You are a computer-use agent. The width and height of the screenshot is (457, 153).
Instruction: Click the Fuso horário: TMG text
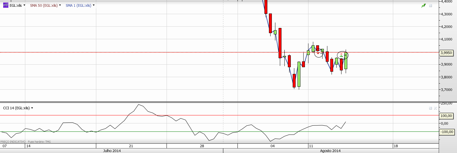[x=39, y=141]
